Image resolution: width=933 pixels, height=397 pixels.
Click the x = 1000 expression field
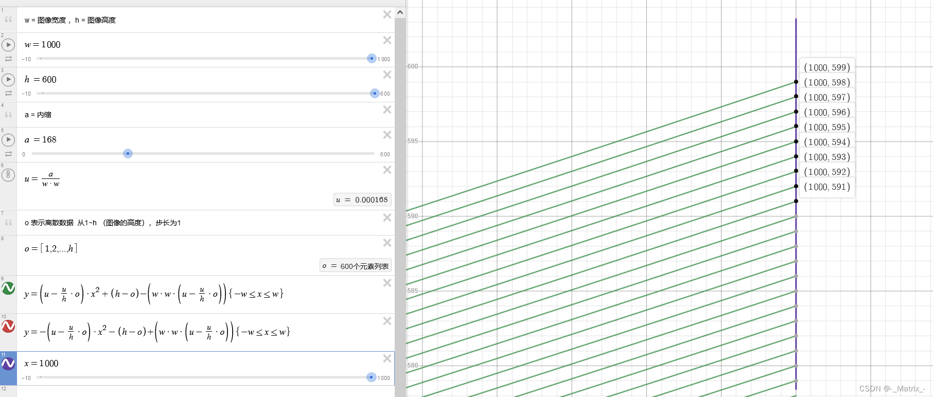[42, 364]
